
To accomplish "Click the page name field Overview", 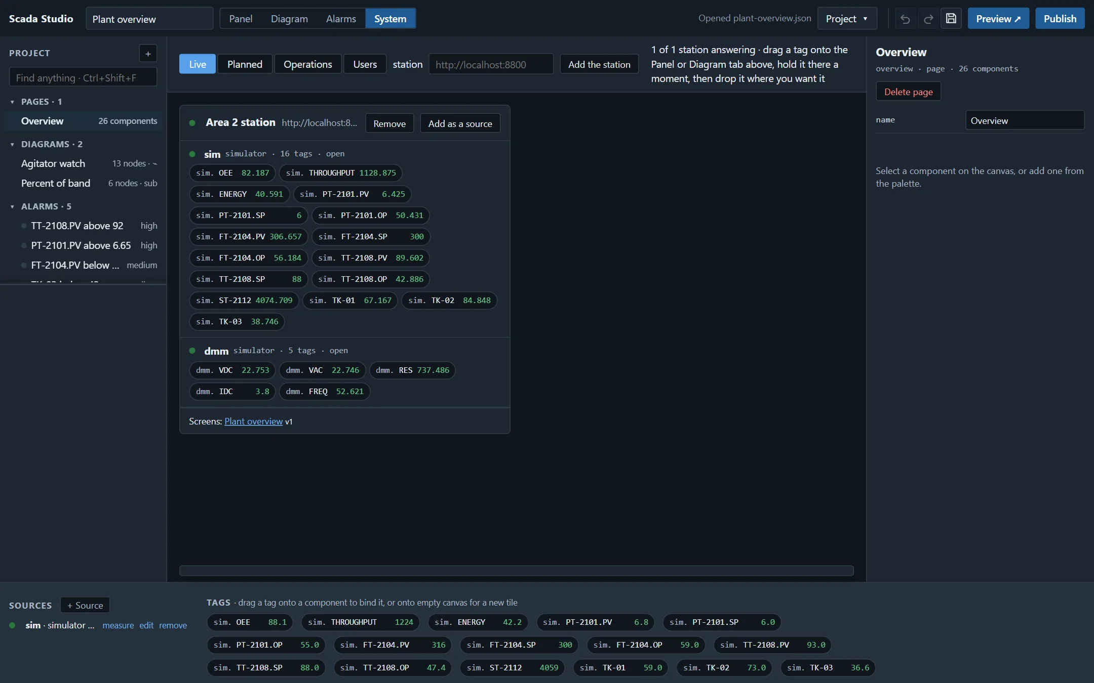I will coord(1025,120).
